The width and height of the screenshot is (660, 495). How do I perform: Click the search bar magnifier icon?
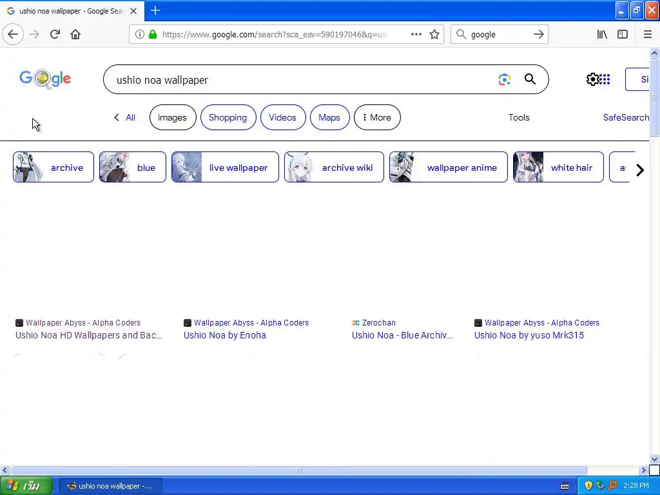coord(461,34)
